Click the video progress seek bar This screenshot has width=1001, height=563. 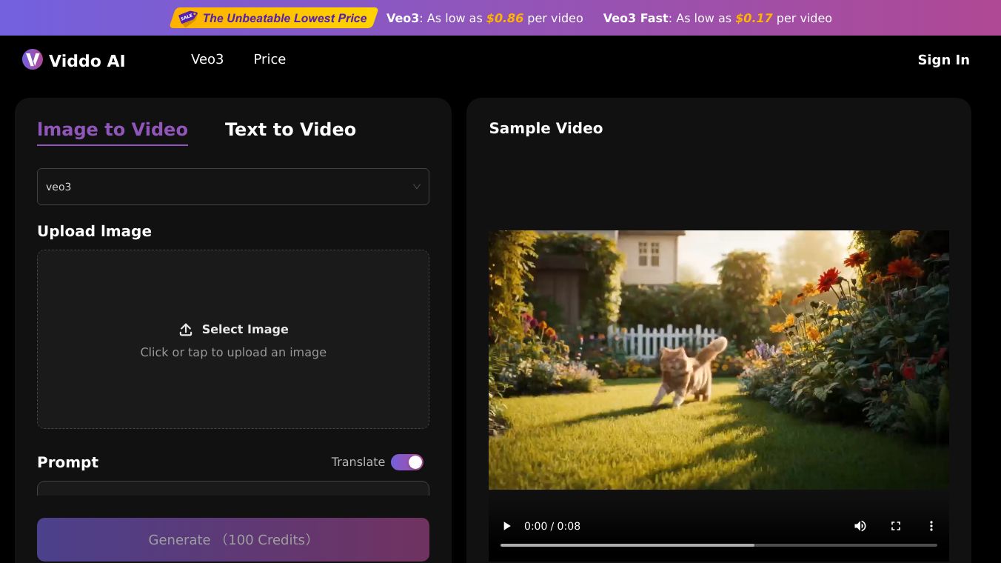pos(719,545)
